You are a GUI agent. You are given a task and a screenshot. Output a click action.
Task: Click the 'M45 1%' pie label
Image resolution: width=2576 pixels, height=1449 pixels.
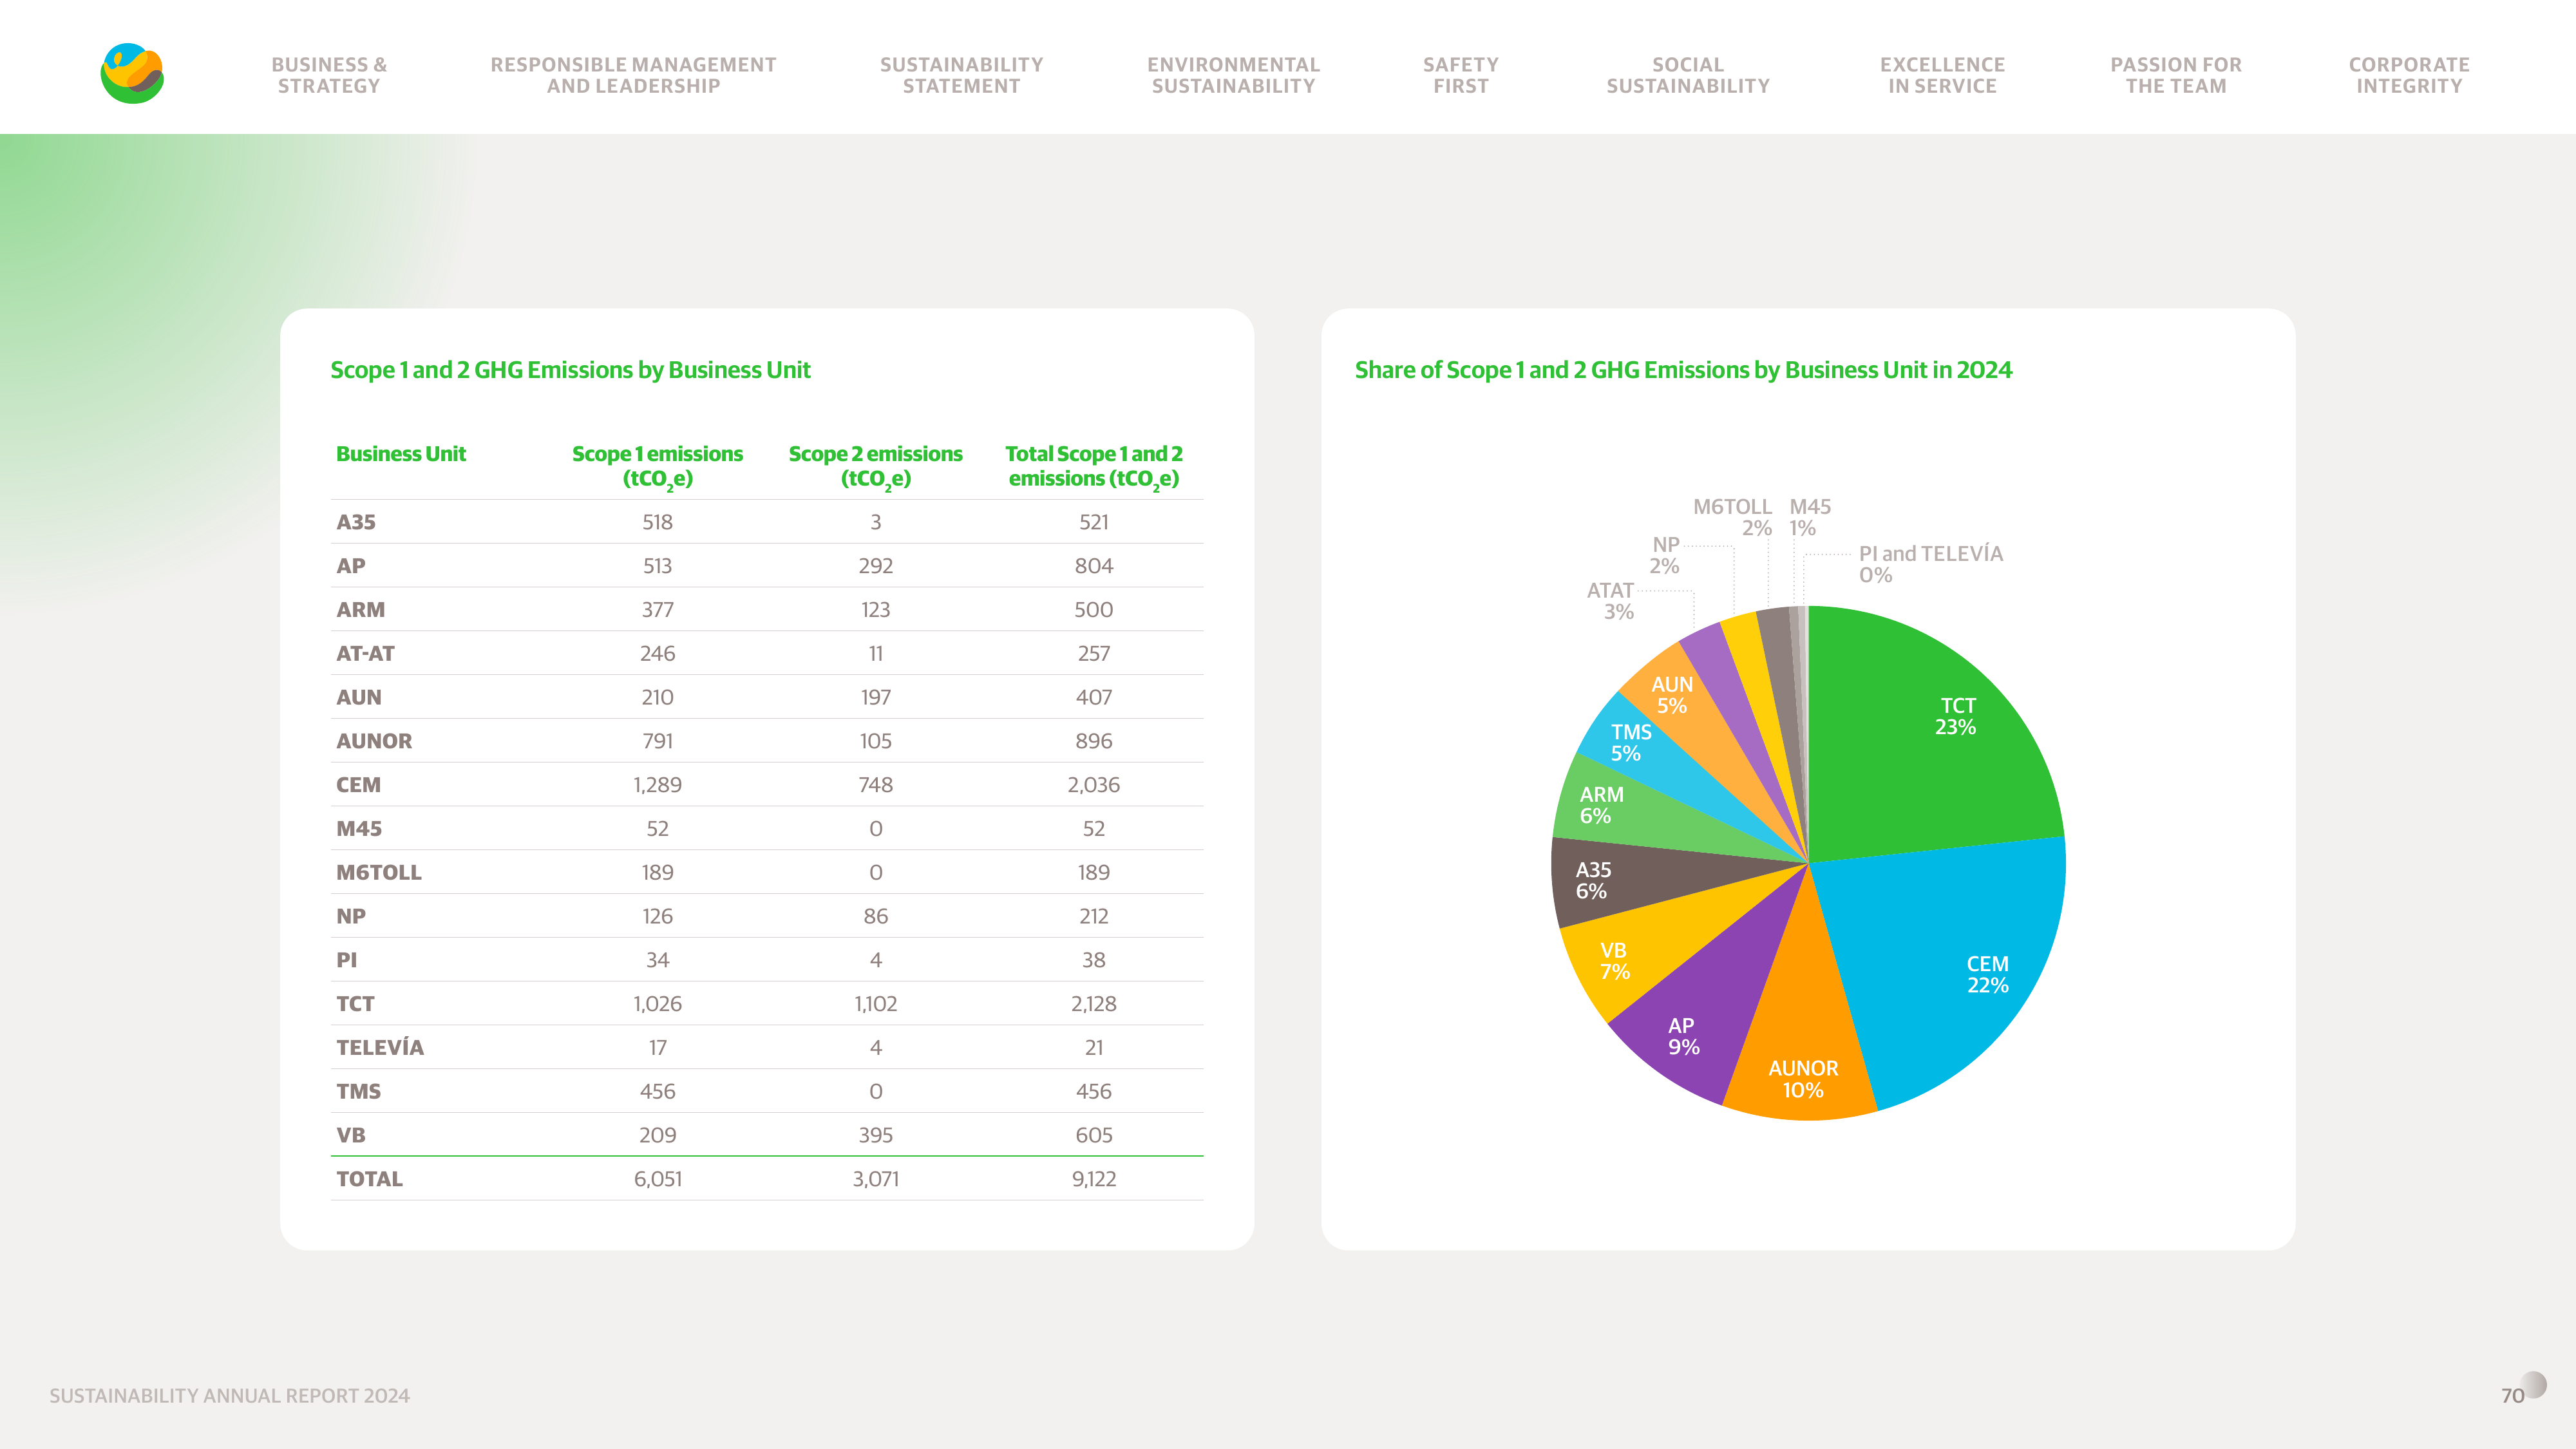click(1809, 517)
